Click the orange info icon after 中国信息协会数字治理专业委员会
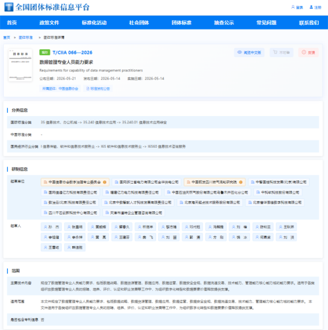The image size is (328, 330). pyautogui.click(x=104, y=182)
